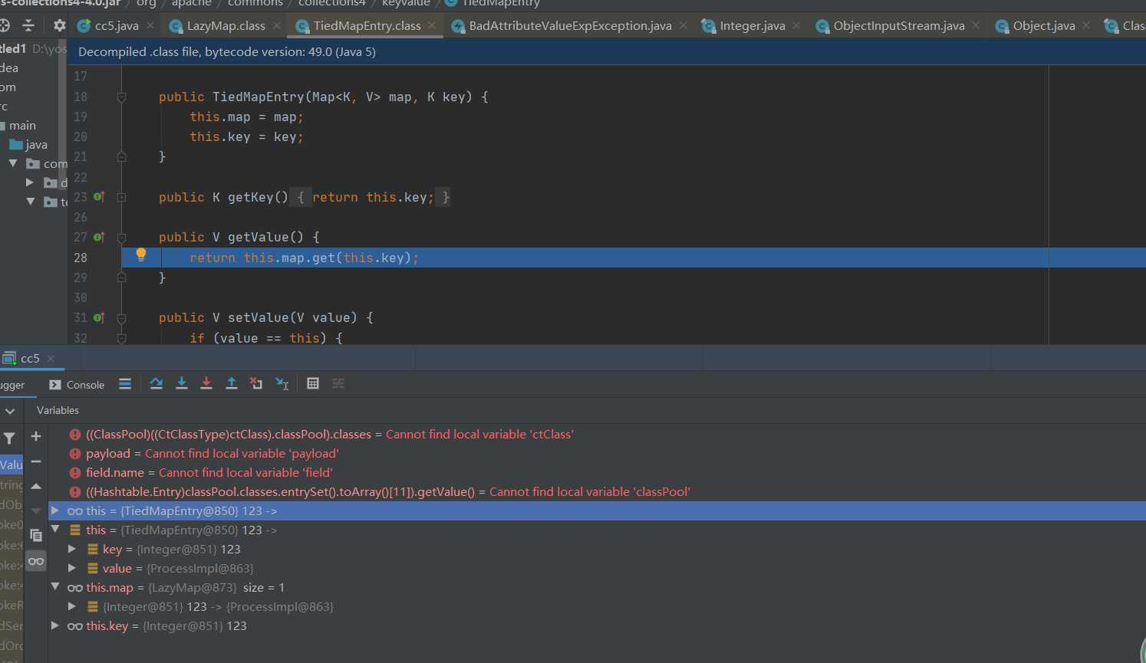
Task: Toggle the glasses icon for watches view
Action: click(36, 562)
